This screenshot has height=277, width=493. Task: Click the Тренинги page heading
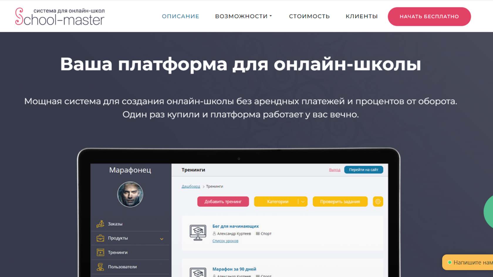(193, 170)
